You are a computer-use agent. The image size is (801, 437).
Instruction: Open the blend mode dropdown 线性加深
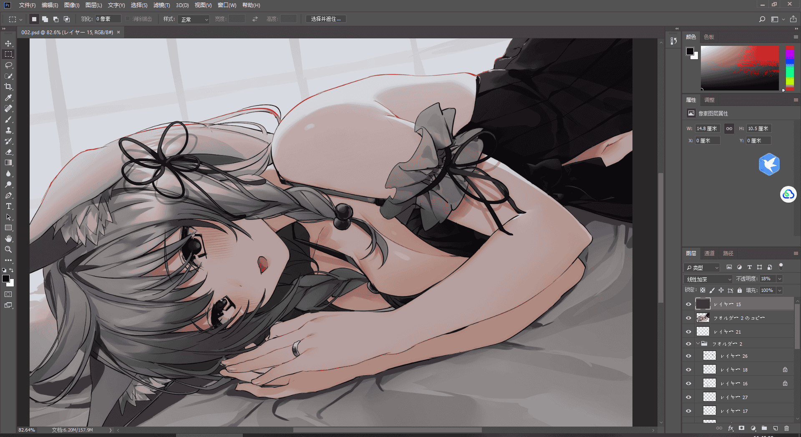tap(708, 279)
